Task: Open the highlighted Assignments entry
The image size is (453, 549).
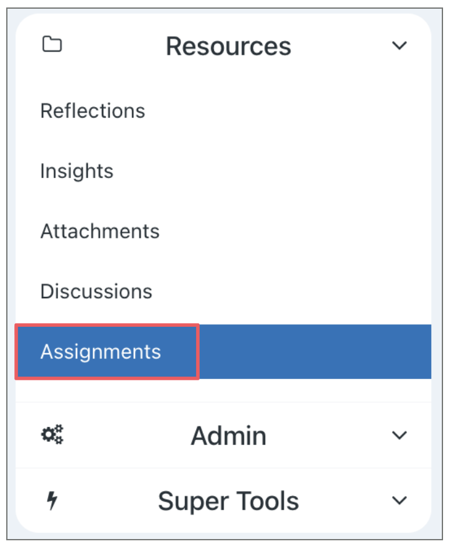Action: coord(101,352)
